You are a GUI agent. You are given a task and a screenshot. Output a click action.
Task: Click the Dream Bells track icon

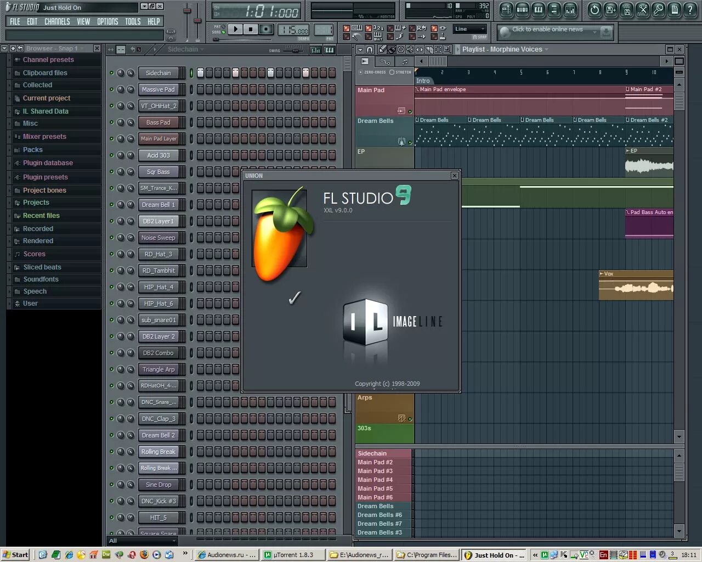point(401,142)
